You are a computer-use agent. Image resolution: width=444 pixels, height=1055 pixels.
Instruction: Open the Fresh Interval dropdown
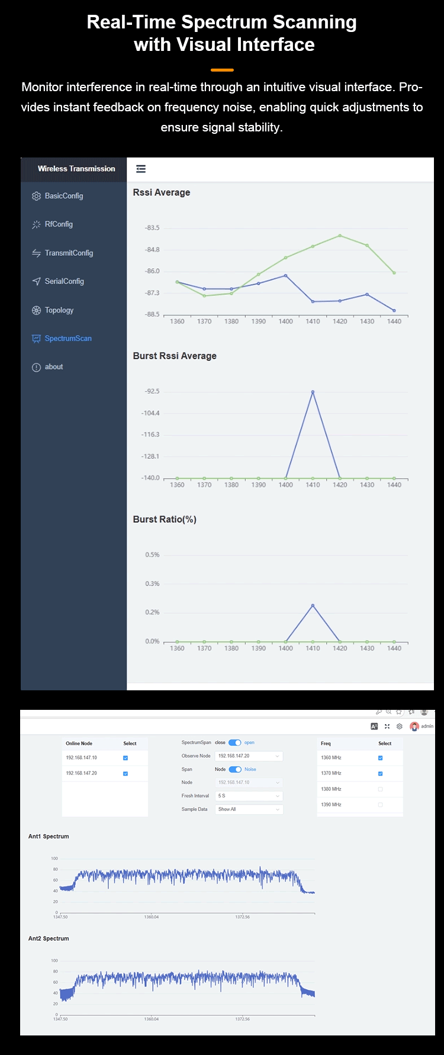[249, 796]
